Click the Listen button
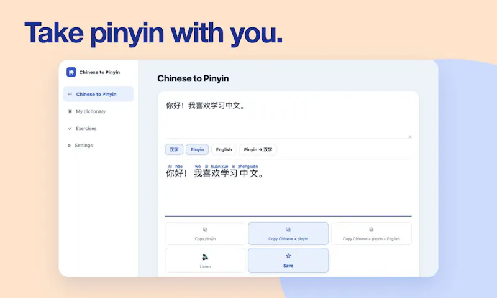 click(205, 261)
